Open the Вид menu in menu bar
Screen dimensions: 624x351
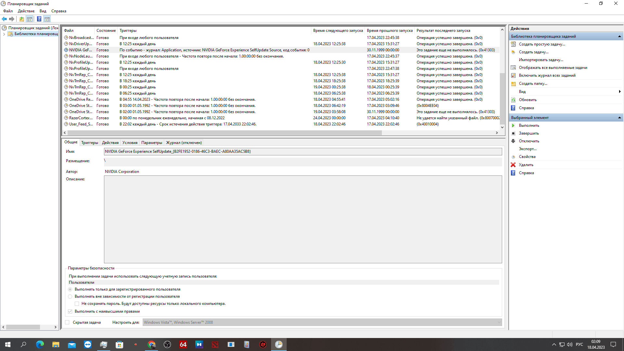[43, 11]
